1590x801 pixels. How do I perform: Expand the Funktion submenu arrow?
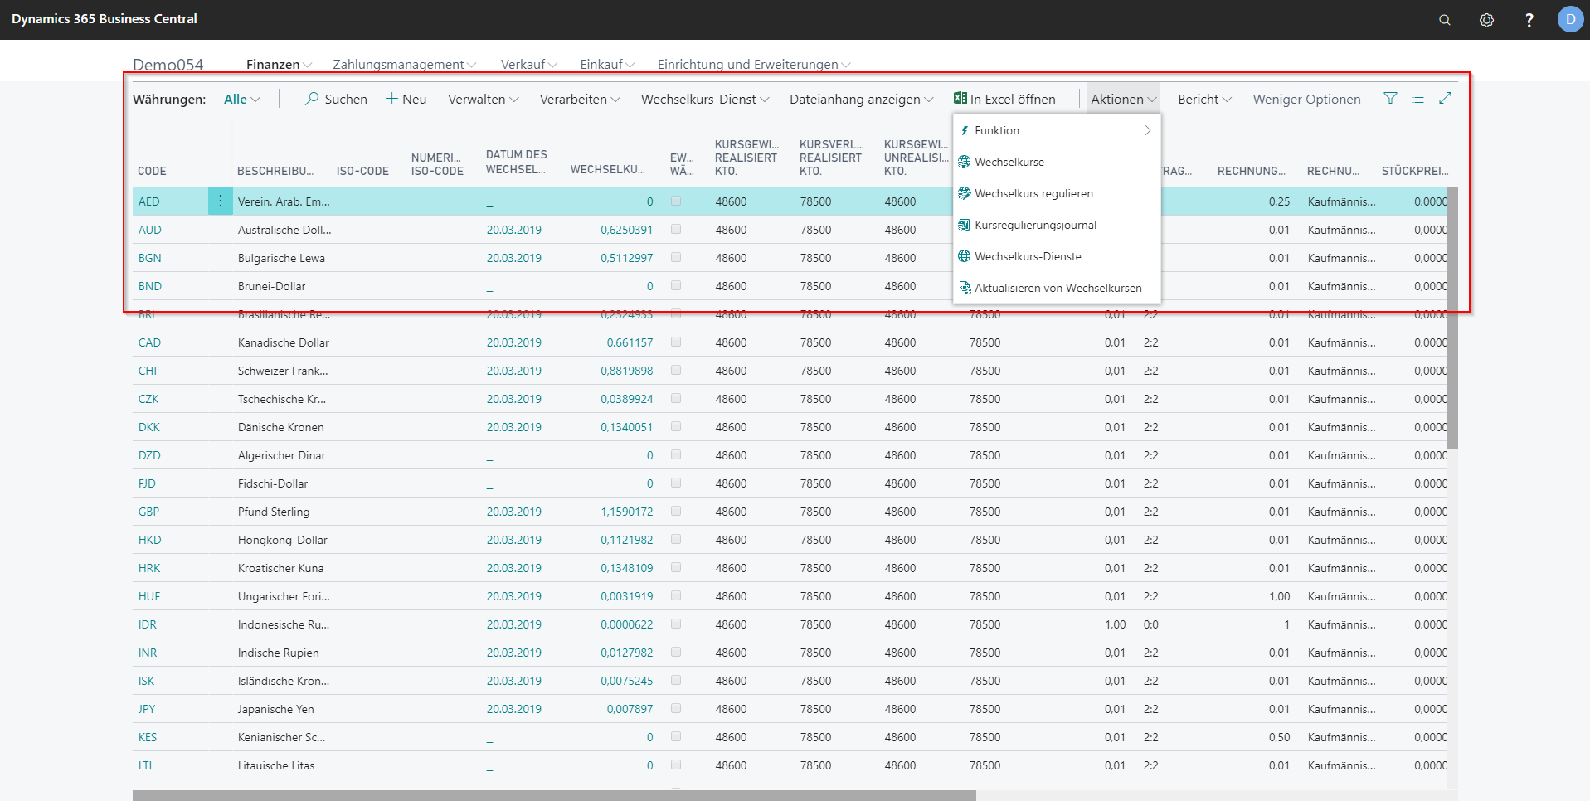click(x=1148, y=130)
